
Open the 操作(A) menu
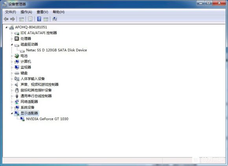26,12
